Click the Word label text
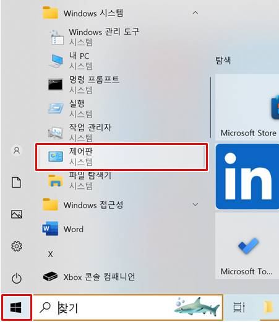This screenshot has width=279, height=322. tap(74, 229)
